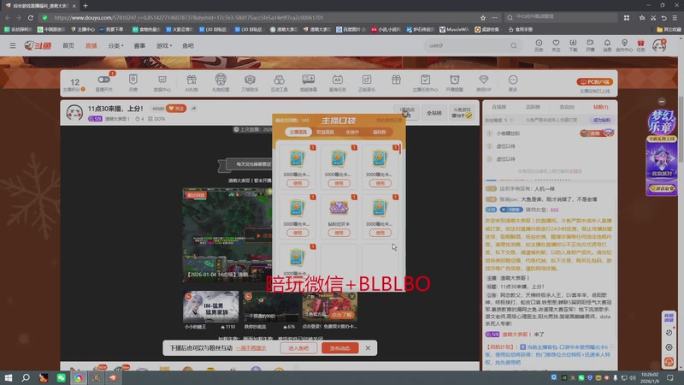Switch to the 主播道具 tab in pocket popup
The width and height of the screenshot is (684, 385).
pyautogui.click(x=298, y=132)
